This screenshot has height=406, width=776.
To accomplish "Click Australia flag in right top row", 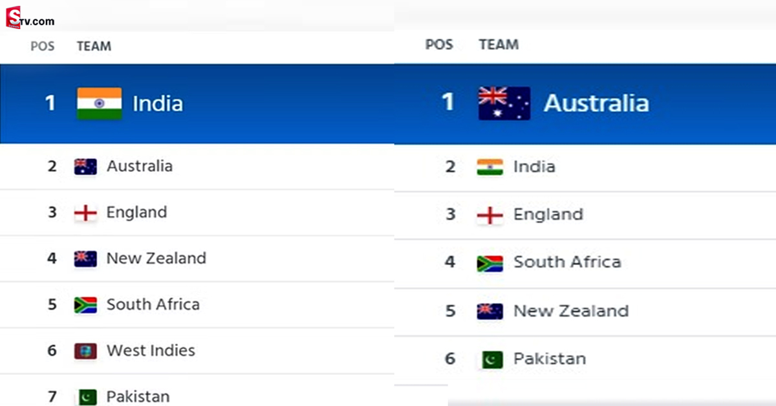I will pos(504,103).
